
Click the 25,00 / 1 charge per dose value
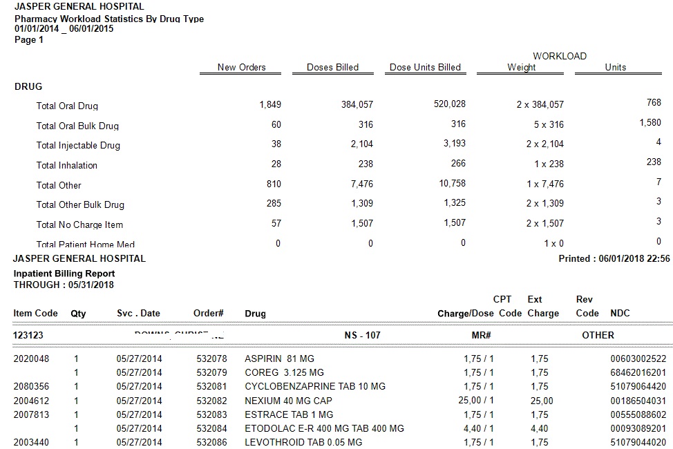[x=476, y=401]
